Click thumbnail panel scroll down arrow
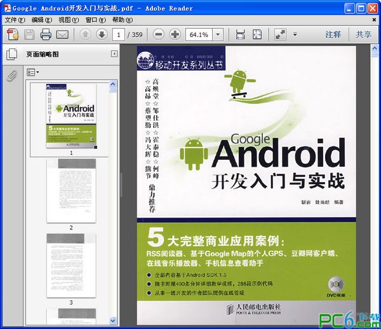The height and width of the screenshot is (329, 381). click(113, 321)
